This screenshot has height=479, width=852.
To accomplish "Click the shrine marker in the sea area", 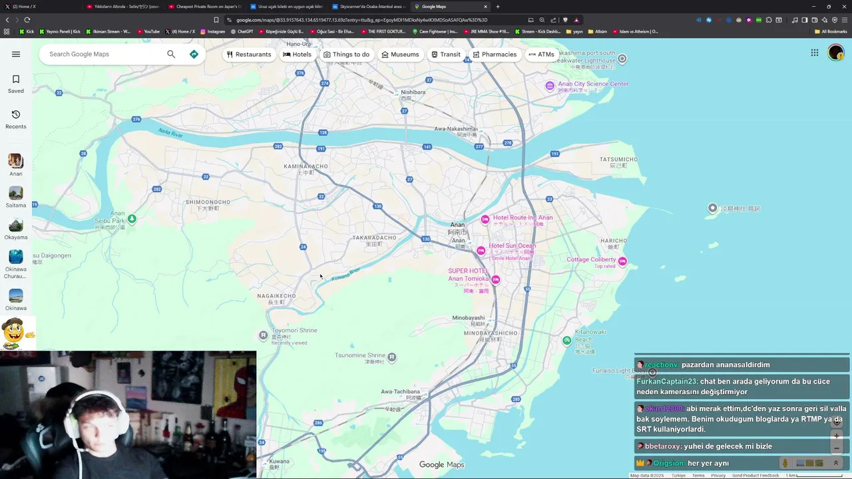I will (x=712, y=208).
